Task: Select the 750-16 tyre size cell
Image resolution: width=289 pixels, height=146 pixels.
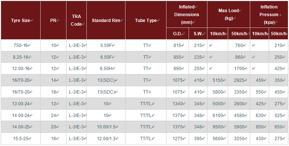Action: 21,45
